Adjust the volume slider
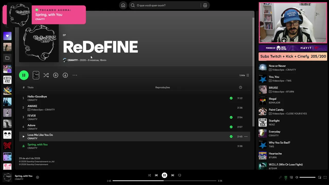This screenshot has width=329, height=185. click(x=307, y=177)
